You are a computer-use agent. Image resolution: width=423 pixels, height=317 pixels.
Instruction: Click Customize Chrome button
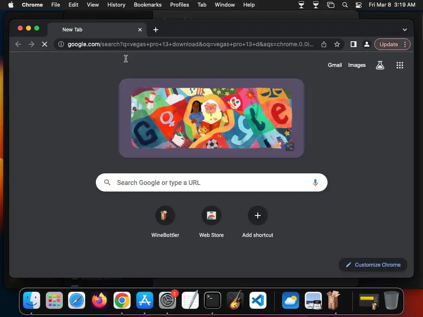click(x=373, y=265)
